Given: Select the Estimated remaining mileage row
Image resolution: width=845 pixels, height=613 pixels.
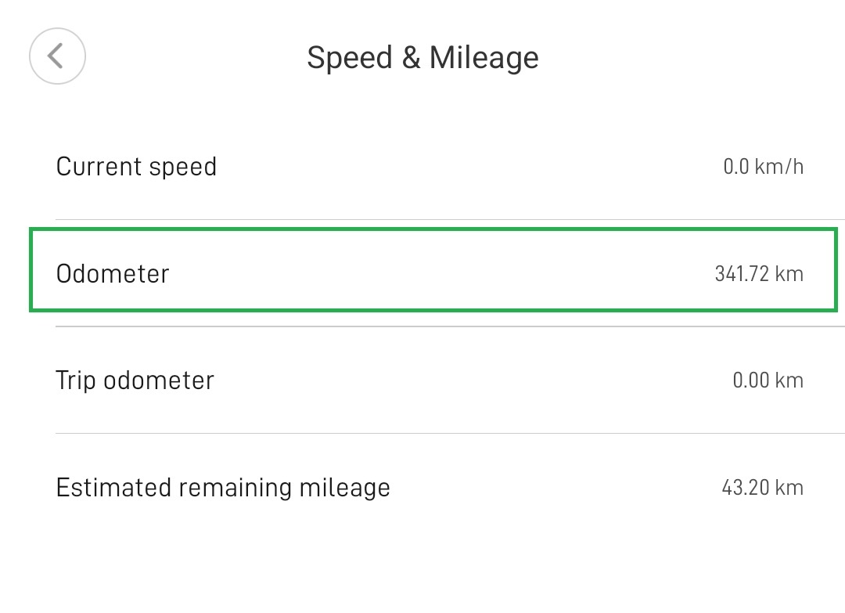Looking at the screenshot, I should pyautogui.click(x=422, y=487).
